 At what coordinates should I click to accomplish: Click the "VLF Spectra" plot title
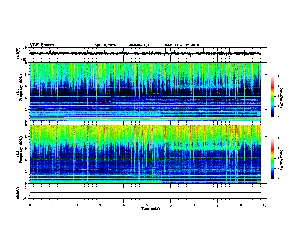pos(43,45)
